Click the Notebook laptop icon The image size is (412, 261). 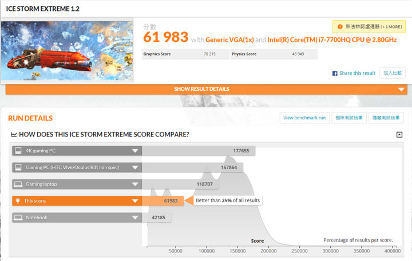coord(18,218)
